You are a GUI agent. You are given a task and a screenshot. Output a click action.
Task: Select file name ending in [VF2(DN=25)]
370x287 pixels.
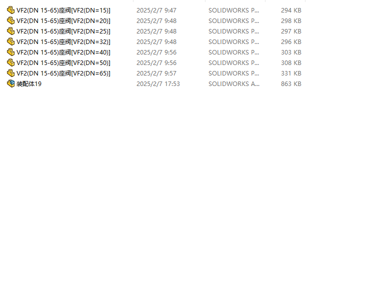coord(63,31)
